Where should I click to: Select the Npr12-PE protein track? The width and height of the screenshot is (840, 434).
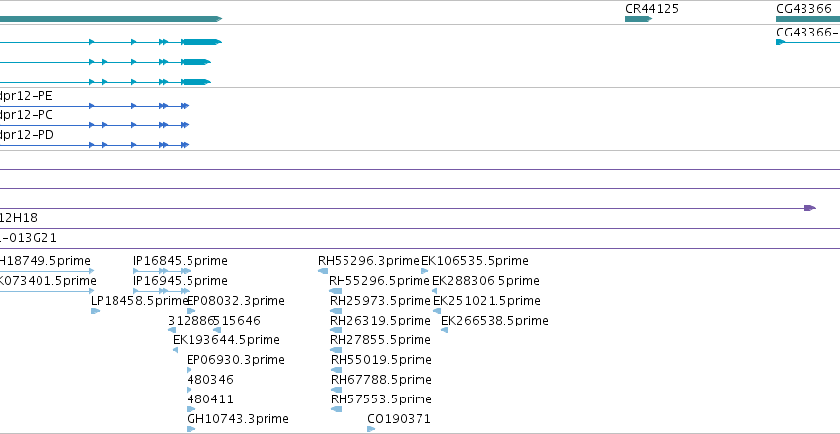point(95,106)
